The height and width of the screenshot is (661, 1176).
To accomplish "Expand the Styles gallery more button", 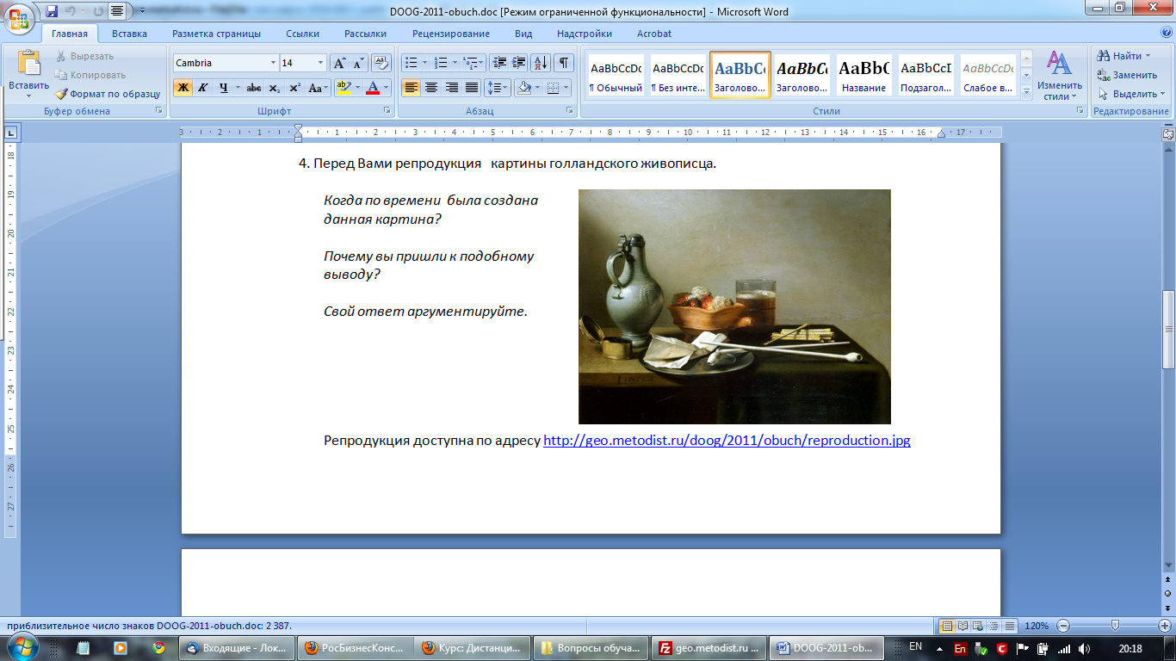I will pos(1025,91).
